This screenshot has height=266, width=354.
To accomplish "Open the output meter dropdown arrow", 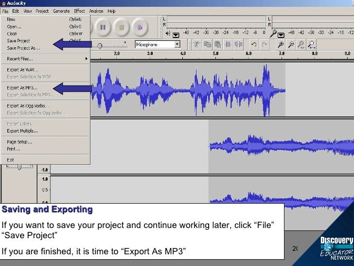I will (176, 35).
